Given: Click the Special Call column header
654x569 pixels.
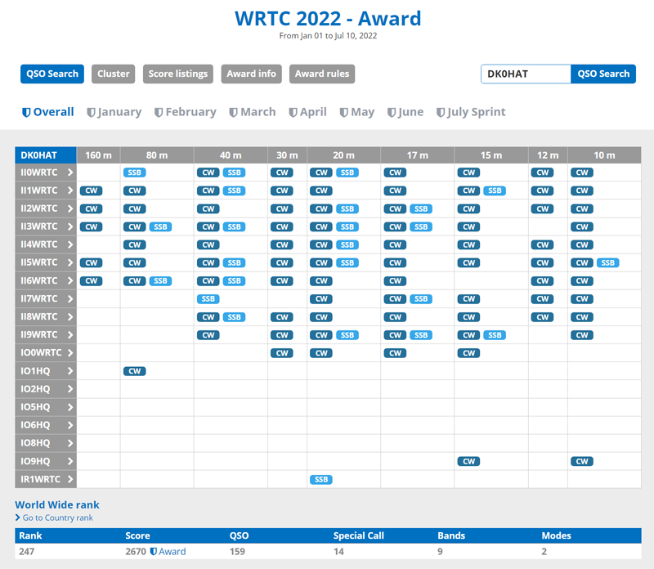Looking at the screenshot, I should pyautogui.click(x=359, y=535).
